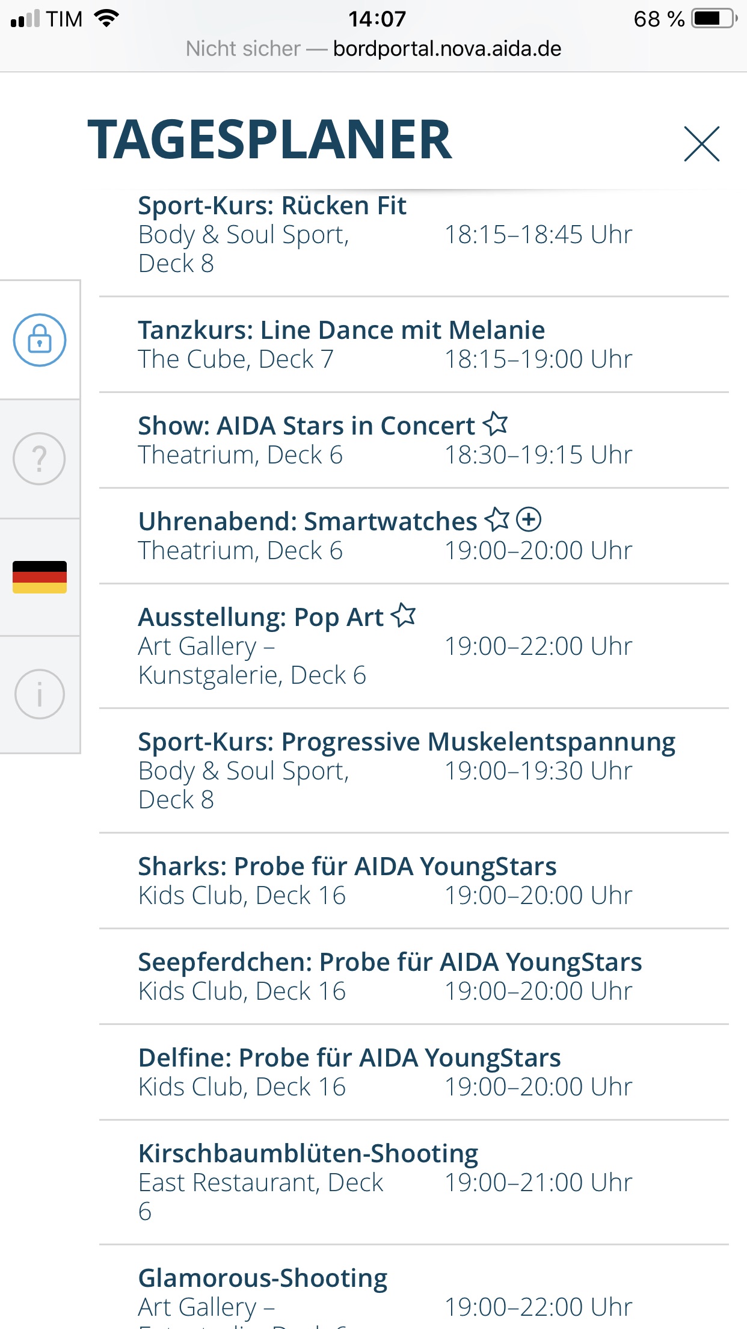This screenshot has width=747, height=1329.
Task: Open Sport-Kurs: Rücken Fit entry
Action: [272, 206]
